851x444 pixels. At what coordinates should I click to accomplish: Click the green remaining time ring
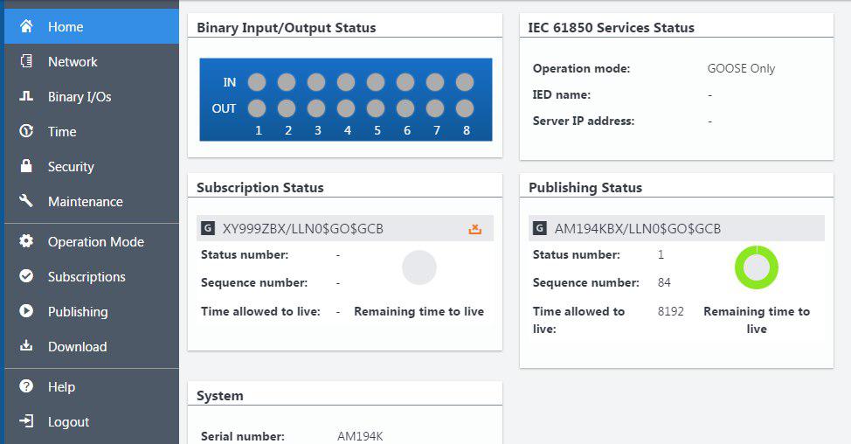click(756, 267)
